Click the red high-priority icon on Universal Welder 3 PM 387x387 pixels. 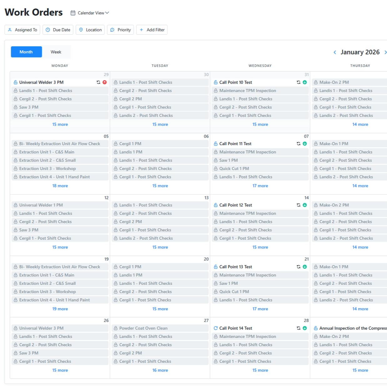[x=105, y=82]
